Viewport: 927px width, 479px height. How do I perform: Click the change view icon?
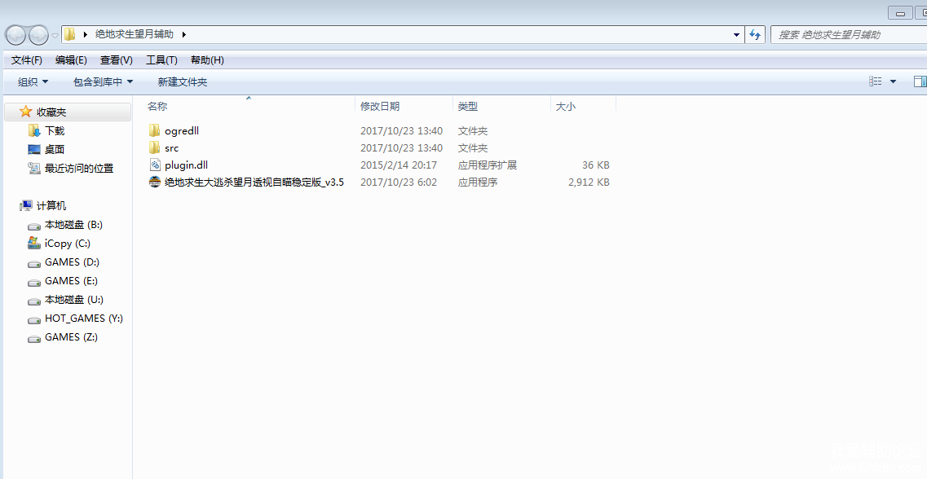click(x=876, y=81)
